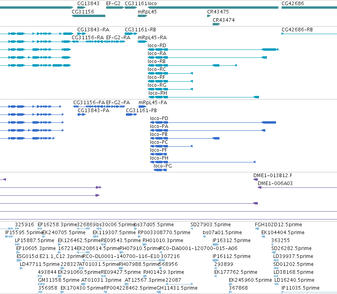Select the IP16312.5prime EST label

click(232, 240)
